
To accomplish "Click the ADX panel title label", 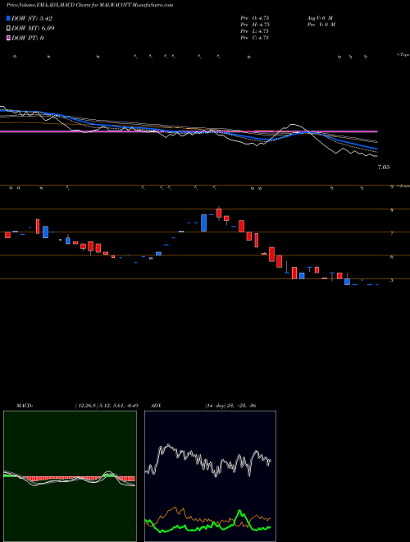I will [156, 406].
